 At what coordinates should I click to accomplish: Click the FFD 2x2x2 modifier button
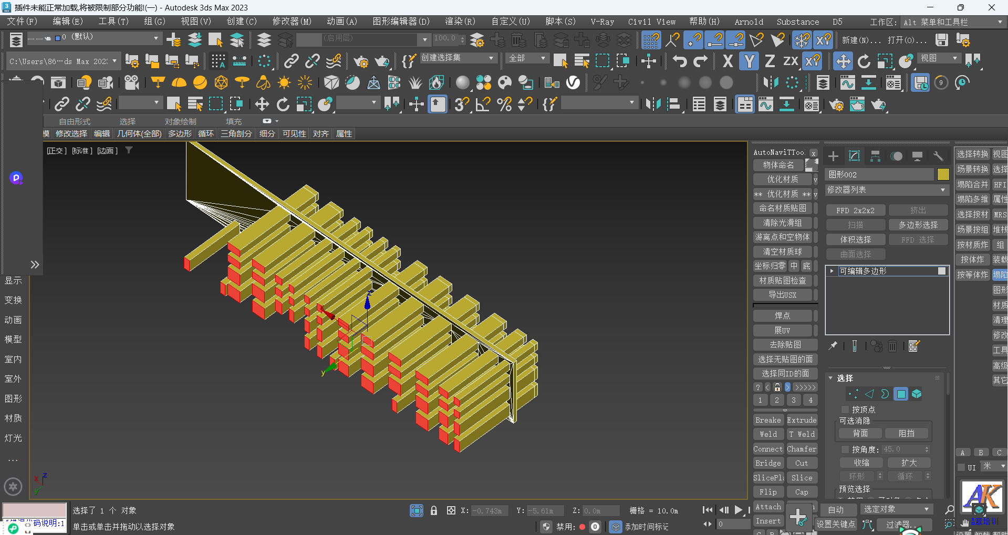(x=855, y=210)
